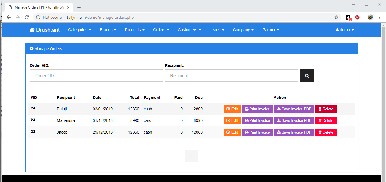Delete Jacob's order 22
The height and width of the screenshot is (182, 386).
point(326,132)
